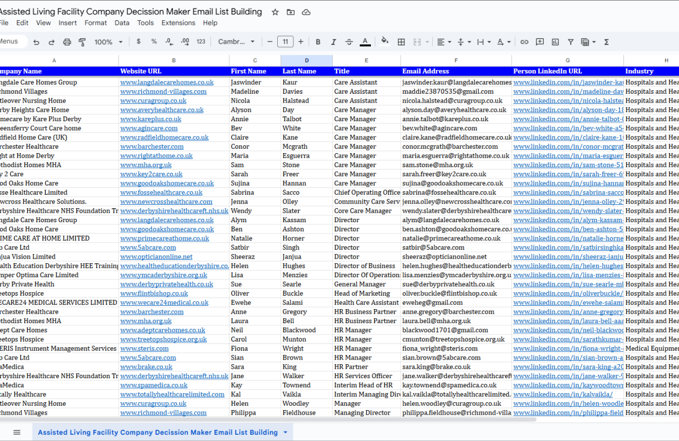Open the linkedin.com/in/oliverbuckle/ link

(568, 293)
